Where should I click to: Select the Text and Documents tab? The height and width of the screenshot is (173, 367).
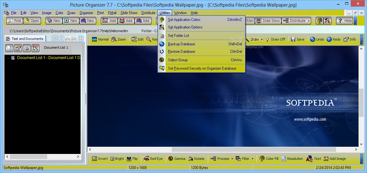pos(25,39)
